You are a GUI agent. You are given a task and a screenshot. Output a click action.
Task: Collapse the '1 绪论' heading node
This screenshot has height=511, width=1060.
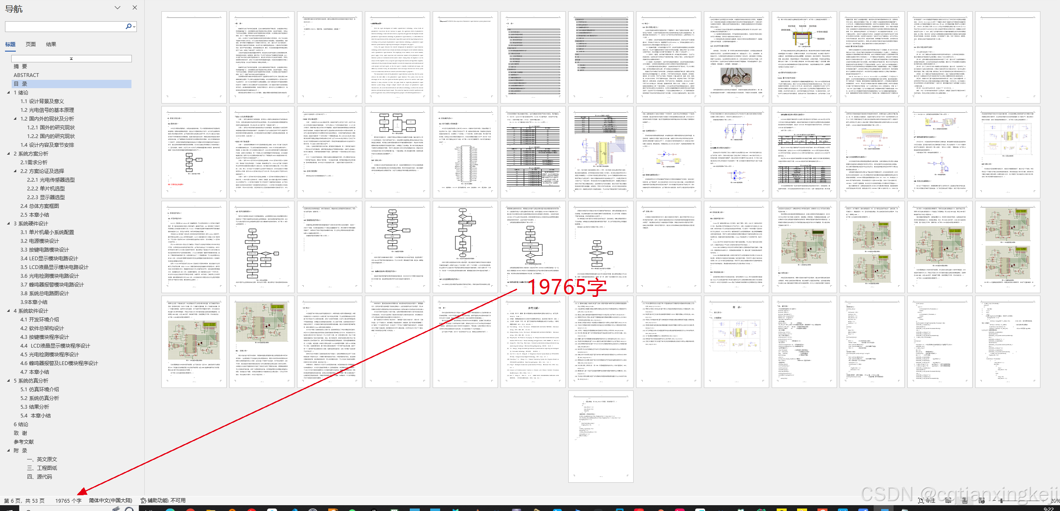coord(9,93)
